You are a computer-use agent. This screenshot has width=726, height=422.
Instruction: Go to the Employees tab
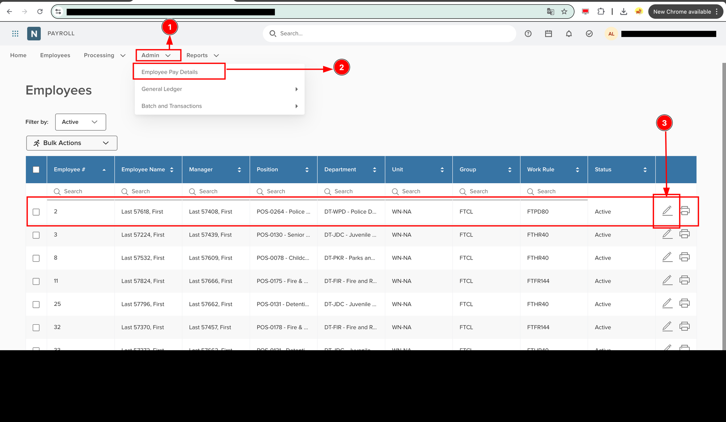(x=55, y=55)
